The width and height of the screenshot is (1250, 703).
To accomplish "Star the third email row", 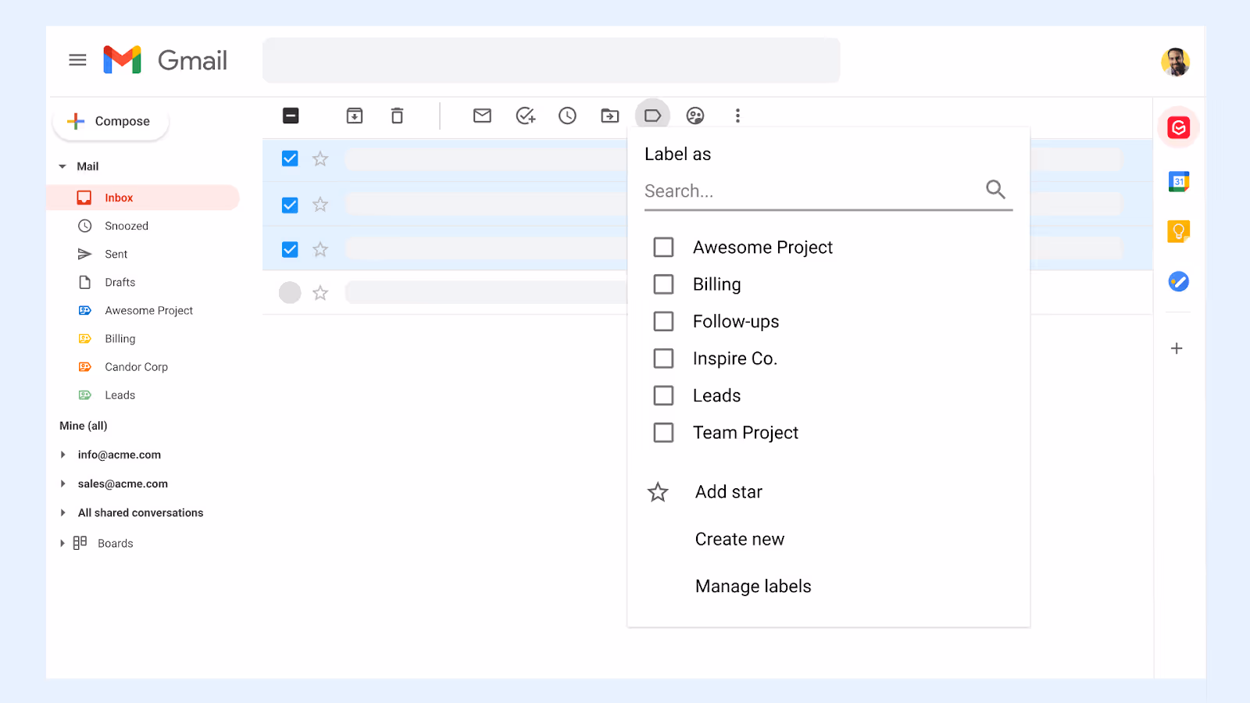I will coord(320,249).
